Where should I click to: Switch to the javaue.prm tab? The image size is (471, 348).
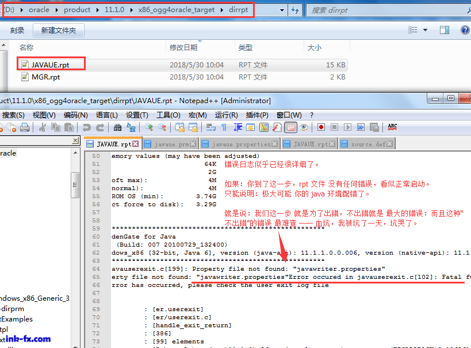[168, 144]
